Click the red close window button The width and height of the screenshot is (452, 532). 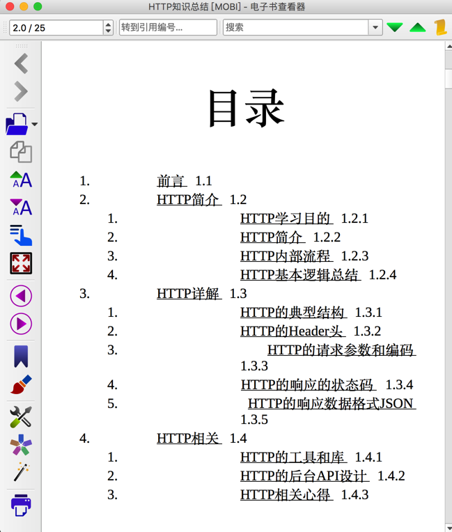point(10,6)
